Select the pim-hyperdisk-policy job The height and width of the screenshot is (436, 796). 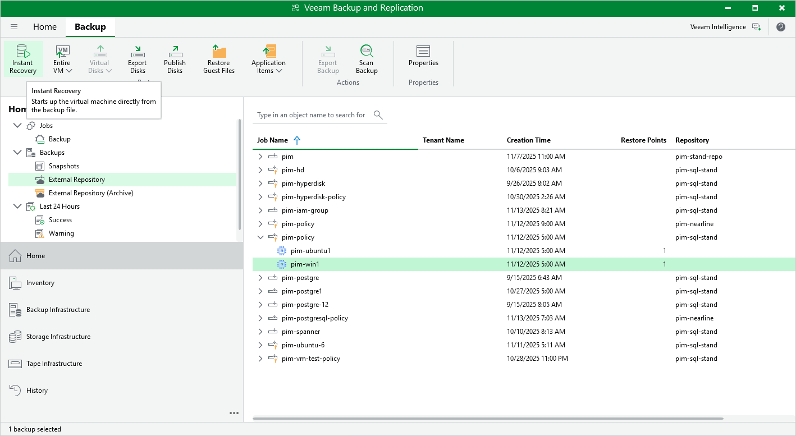[524, 197]
